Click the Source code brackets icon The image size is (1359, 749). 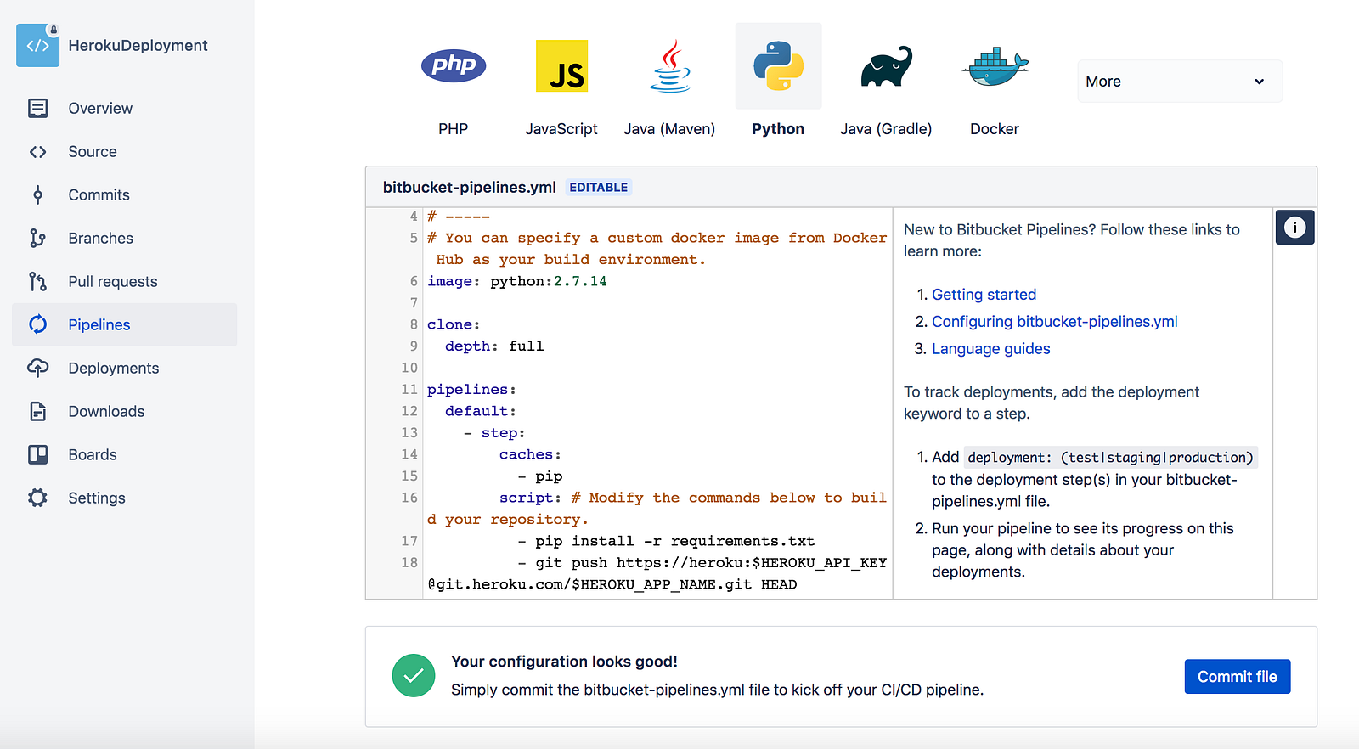37,152
